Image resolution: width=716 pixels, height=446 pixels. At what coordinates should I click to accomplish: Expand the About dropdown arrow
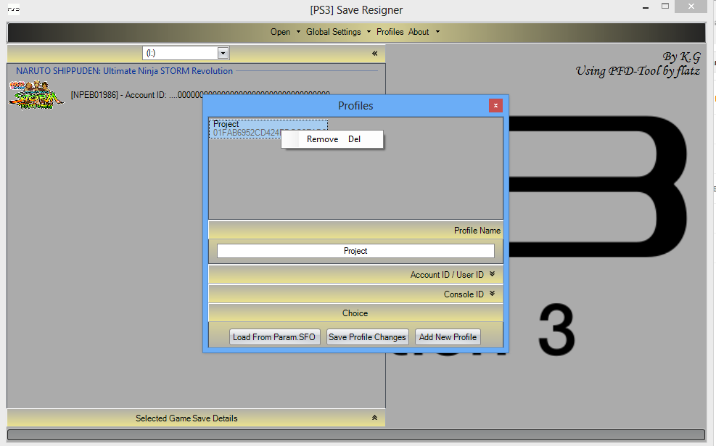click(x=437, y=32)
